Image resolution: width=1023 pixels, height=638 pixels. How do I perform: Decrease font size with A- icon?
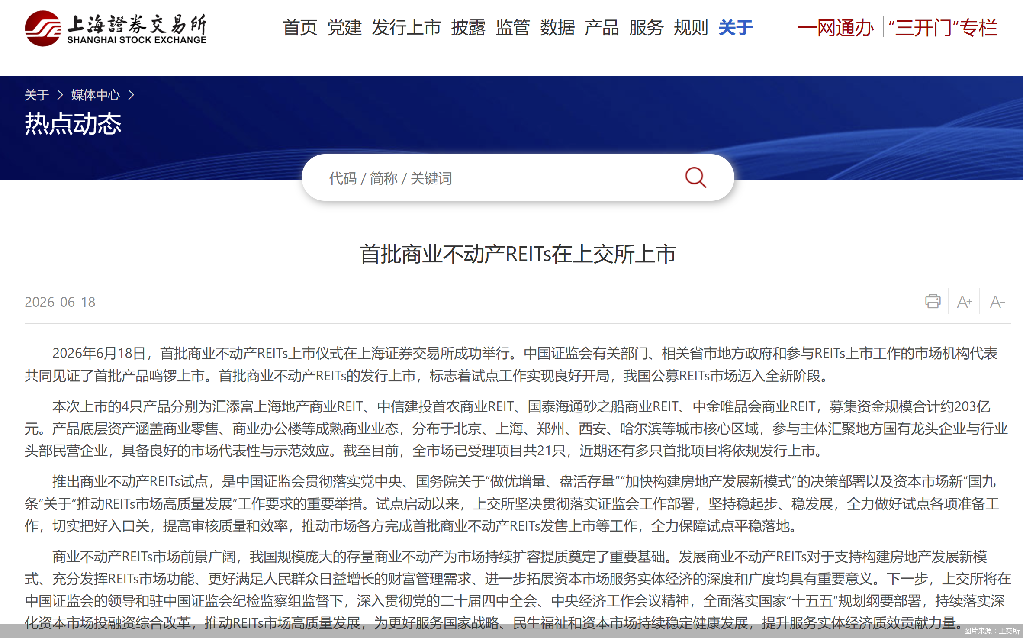[997, 302]
